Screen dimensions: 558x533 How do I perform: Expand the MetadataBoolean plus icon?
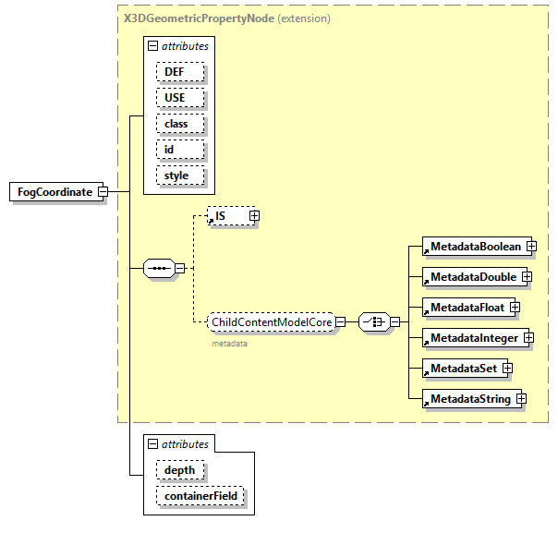coord(532,247)
